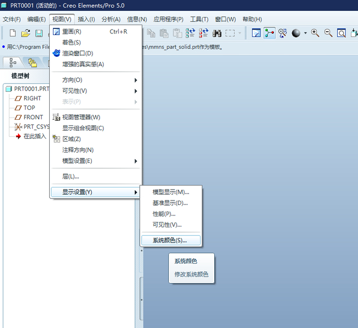This screenshot has height=328, width=358.
Task: Select RIGHT datum plane in tree
Action: pyautogui.click(x=28, y=98)
